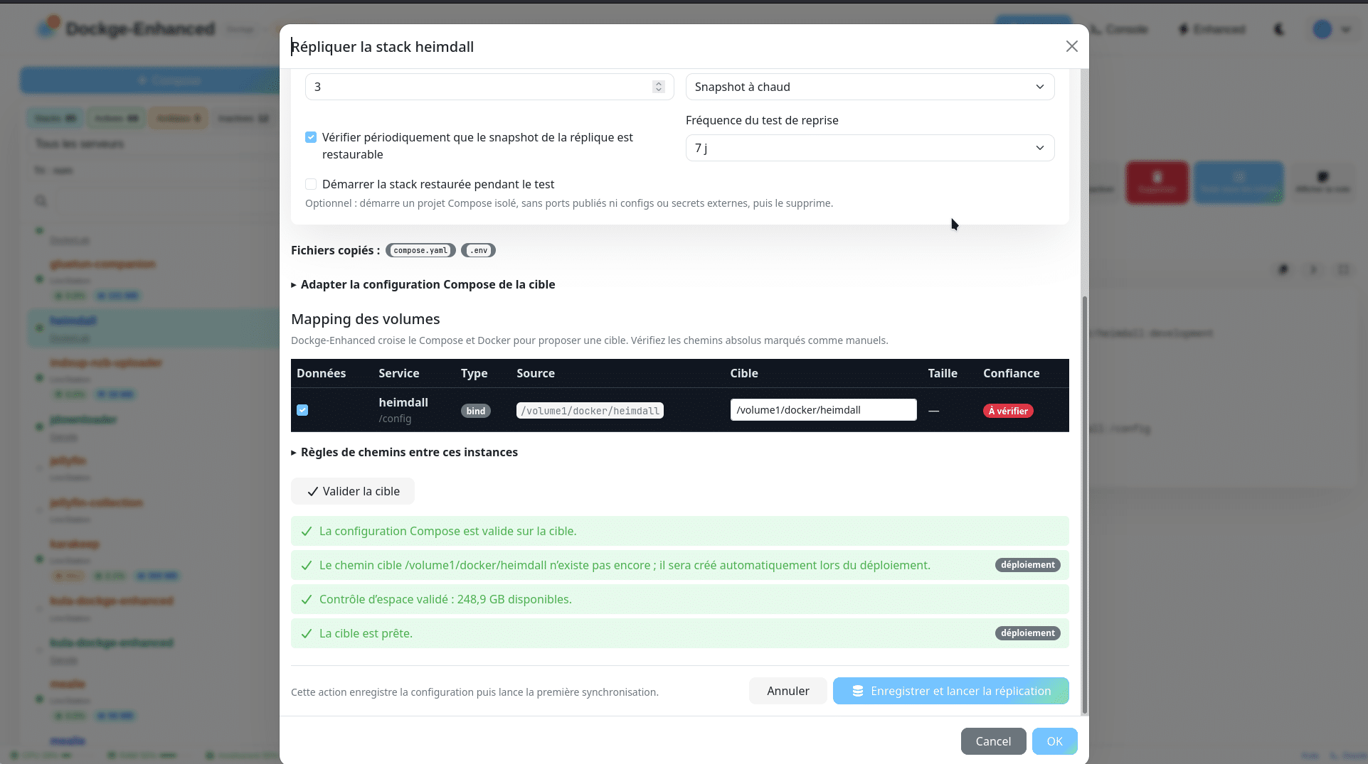The image size is (1368, 764).
Task: Uncheck 'Vérifier périodiquement que le snapshot' checkbox
Action: [311, 137]
